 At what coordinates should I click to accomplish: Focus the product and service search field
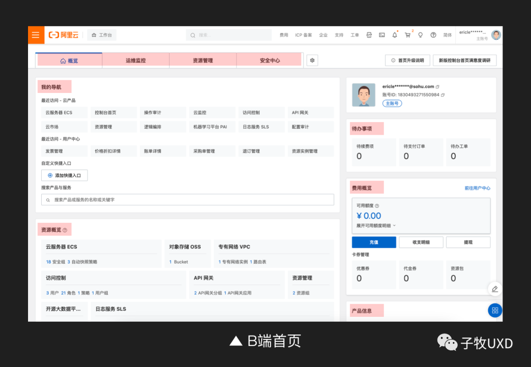[188, 200]
